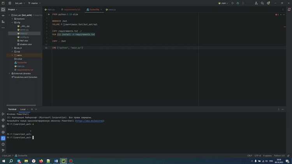Open More tool windows ellipsis icon
The image size is (292, 164).
(3, 28)
